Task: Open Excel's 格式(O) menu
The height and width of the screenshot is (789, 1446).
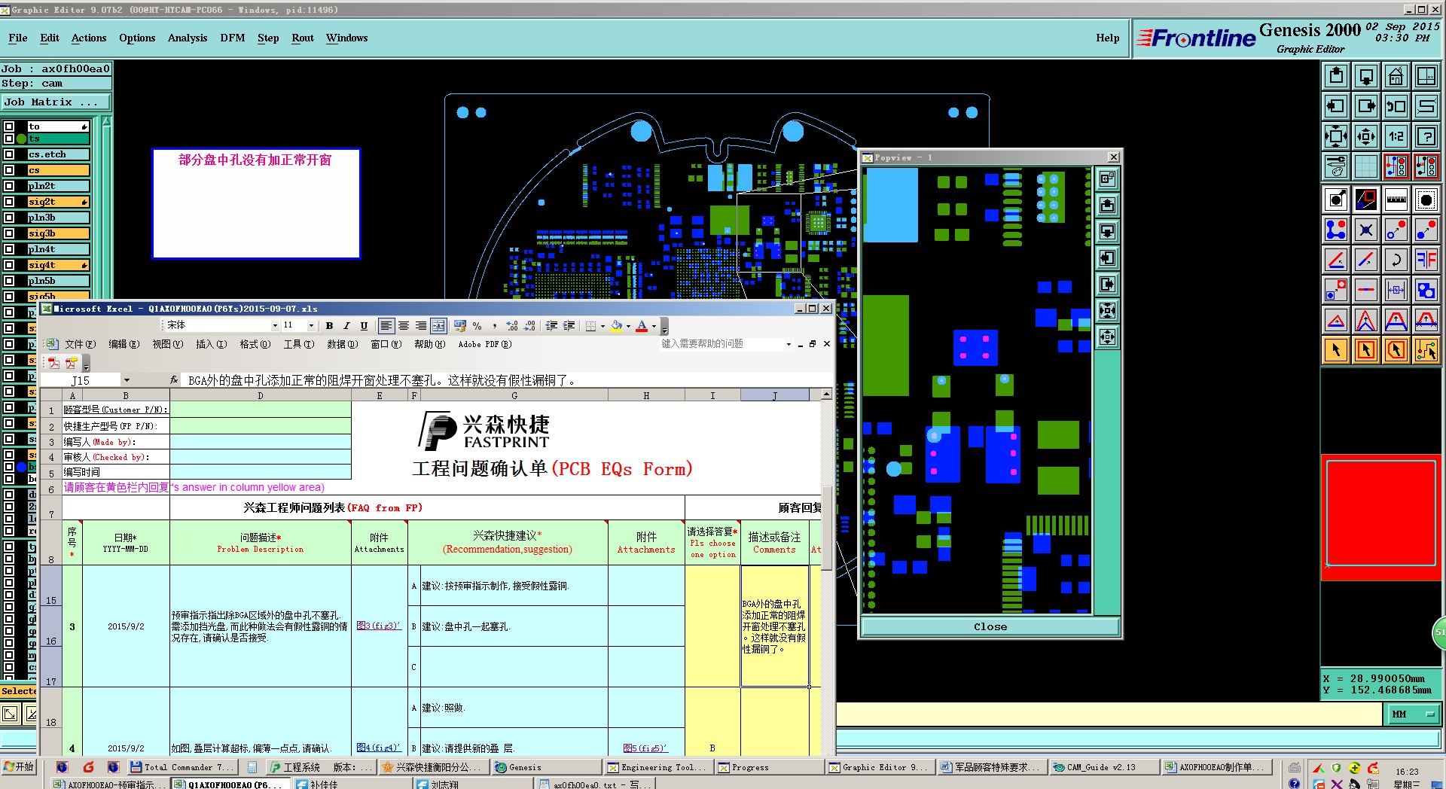Action: click(255, 344)
